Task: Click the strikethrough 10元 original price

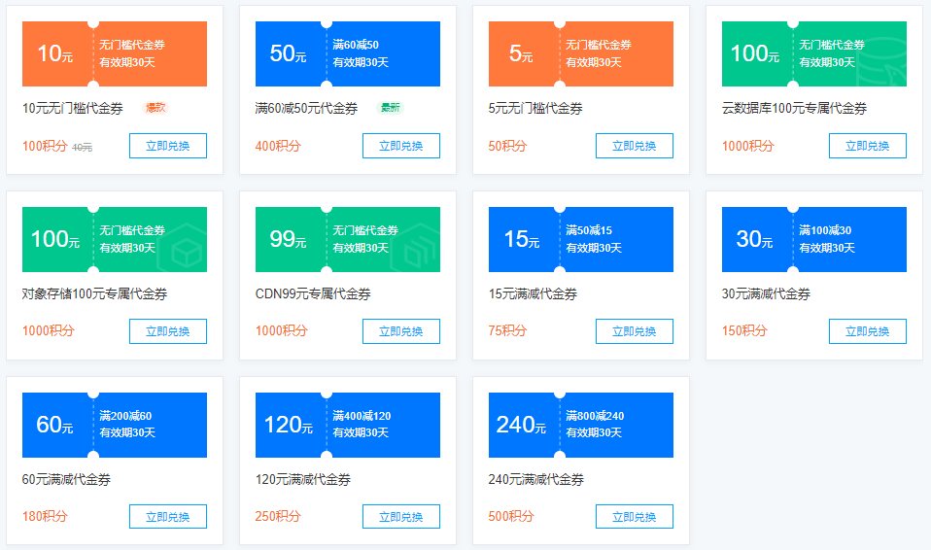Action: [x=82, y=148]
